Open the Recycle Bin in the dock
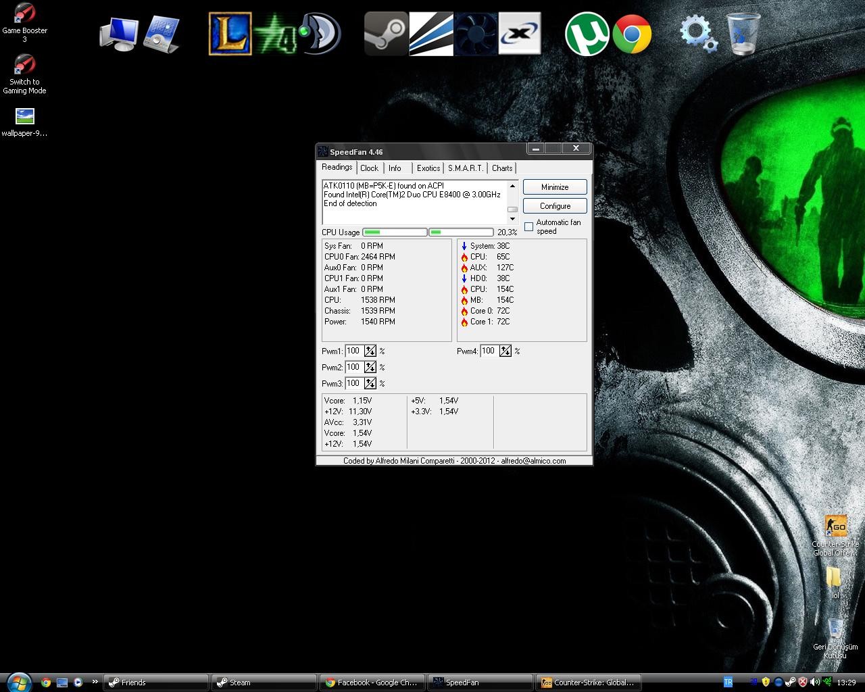The width and height of the screenshot is (865, 692). tap(743, 33)
